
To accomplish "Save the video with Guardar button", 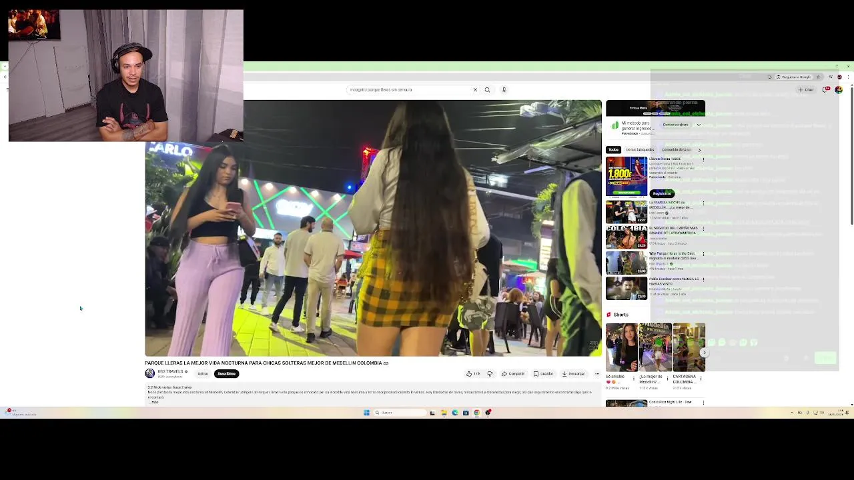I will 543,373.
